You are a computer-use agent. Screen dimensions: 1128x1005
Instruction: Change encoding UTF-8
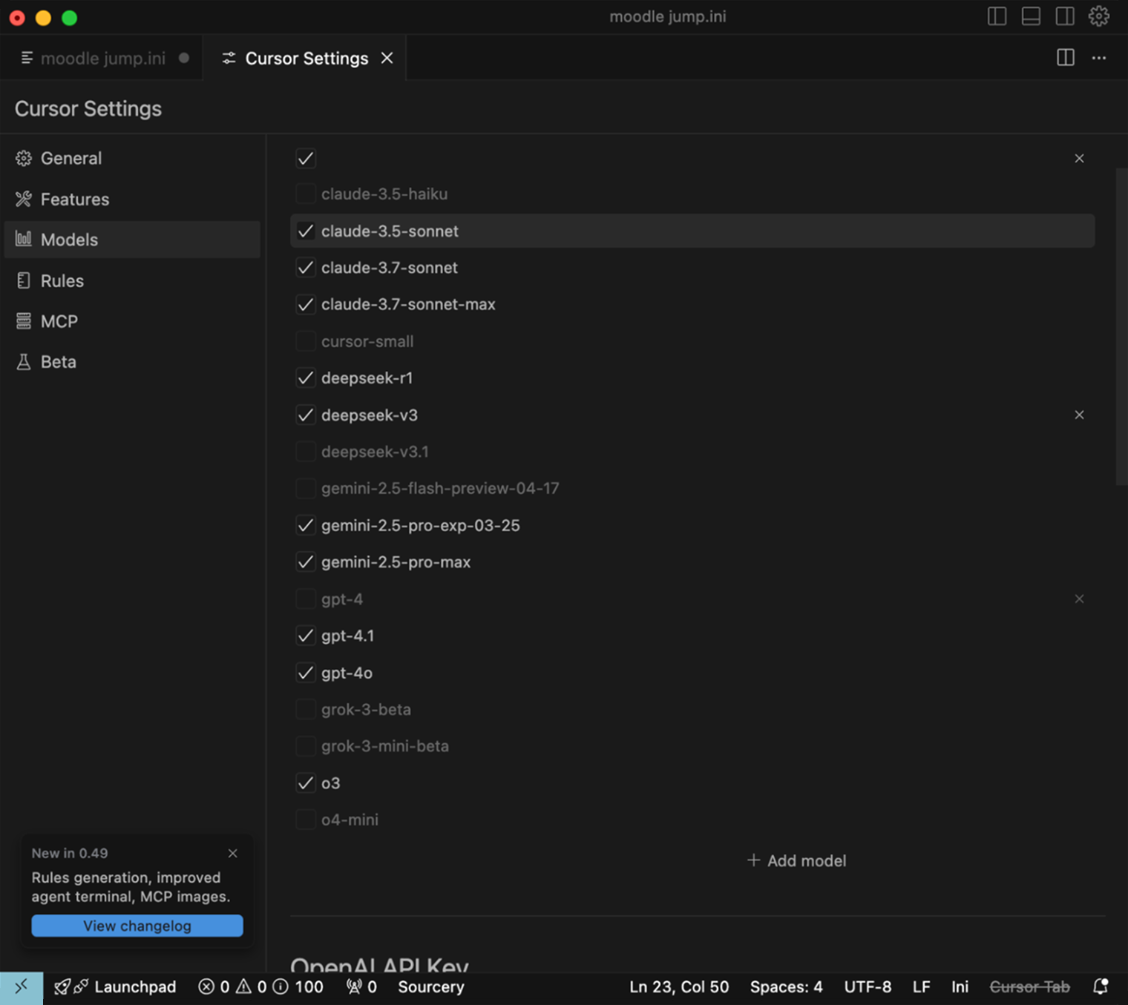tap(868, 987)
